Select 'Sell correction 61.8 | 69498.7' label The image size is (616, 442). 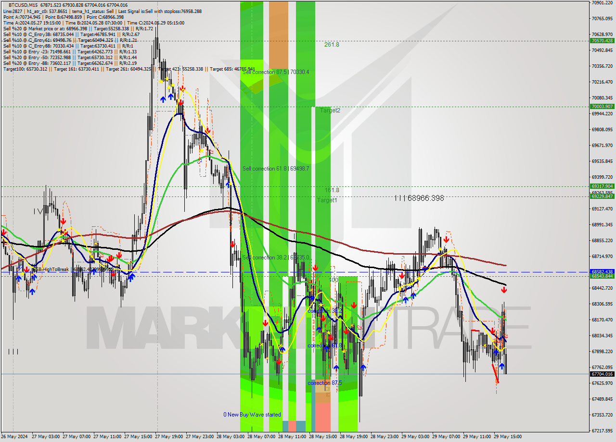pos(276,169)
